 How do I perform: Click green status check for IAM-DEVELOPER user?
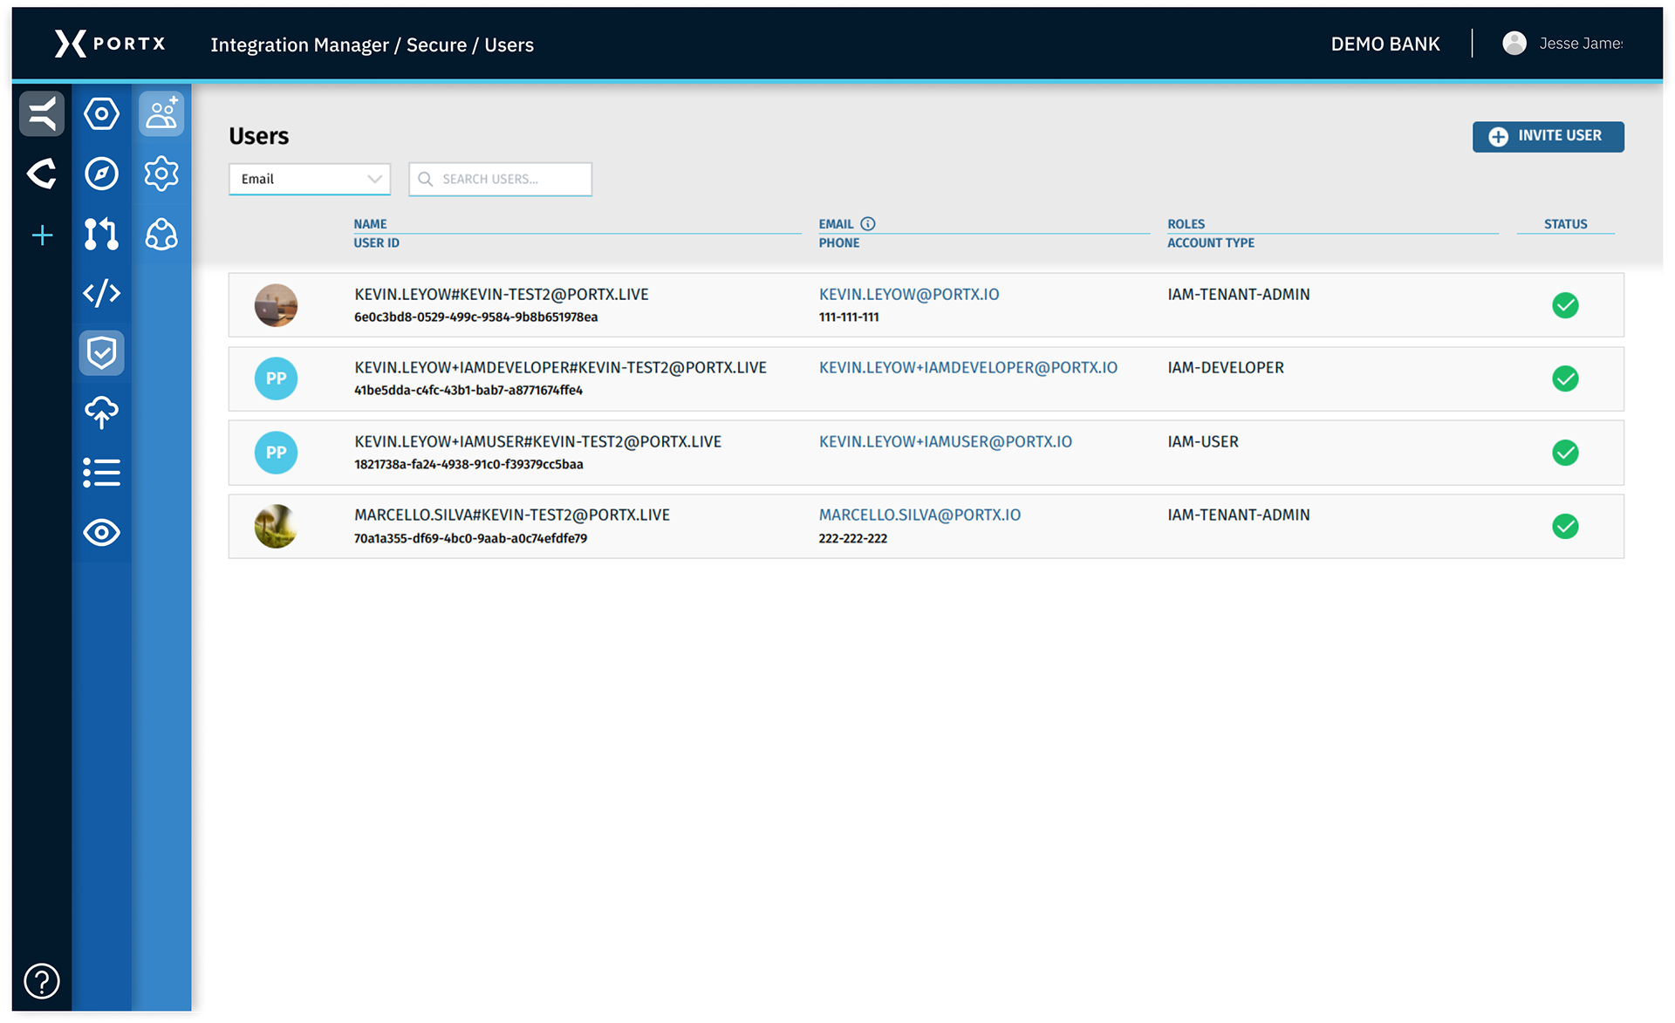[x=1565, y=379]
